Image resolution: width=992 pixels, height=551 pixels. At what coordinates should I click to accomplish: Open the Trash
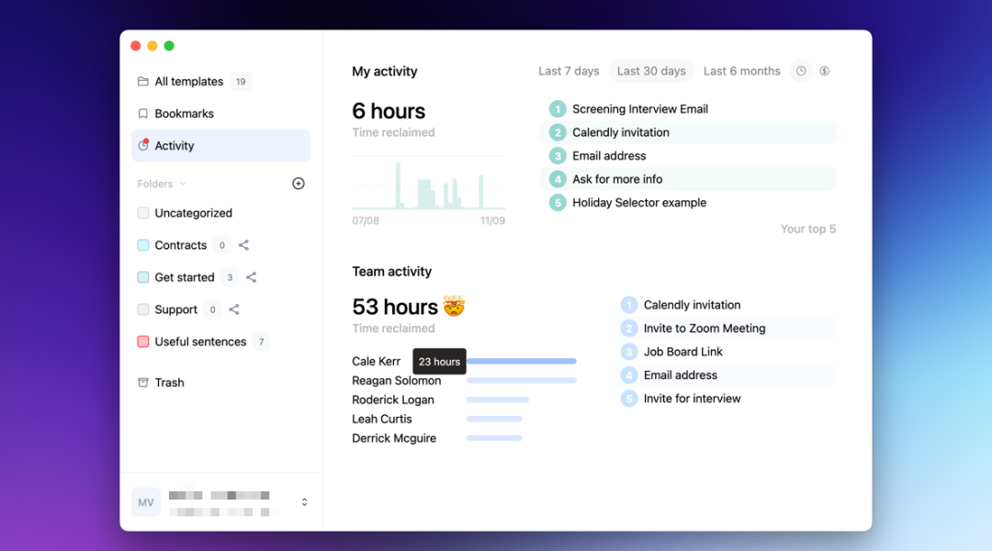coord(170,382)
